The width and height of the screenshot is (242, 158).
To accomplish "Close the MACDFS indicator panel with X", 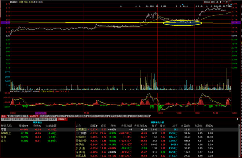I will click(x=230, y=91).
